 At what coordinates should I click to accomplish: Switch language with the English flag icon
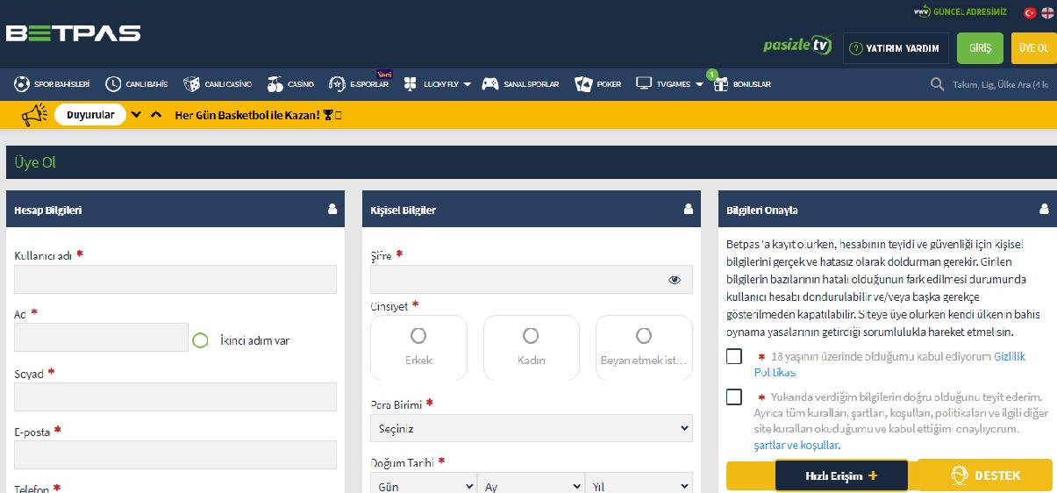coord(1047,12)
